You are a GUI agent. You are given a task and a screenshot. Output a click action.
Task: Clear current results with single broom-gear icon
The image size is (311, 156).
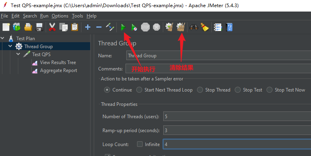tap(169, 27)
